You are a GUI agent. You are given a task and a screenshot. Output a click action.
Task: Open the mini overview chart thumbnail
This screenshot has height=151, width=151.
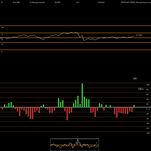tap(75, 145)
